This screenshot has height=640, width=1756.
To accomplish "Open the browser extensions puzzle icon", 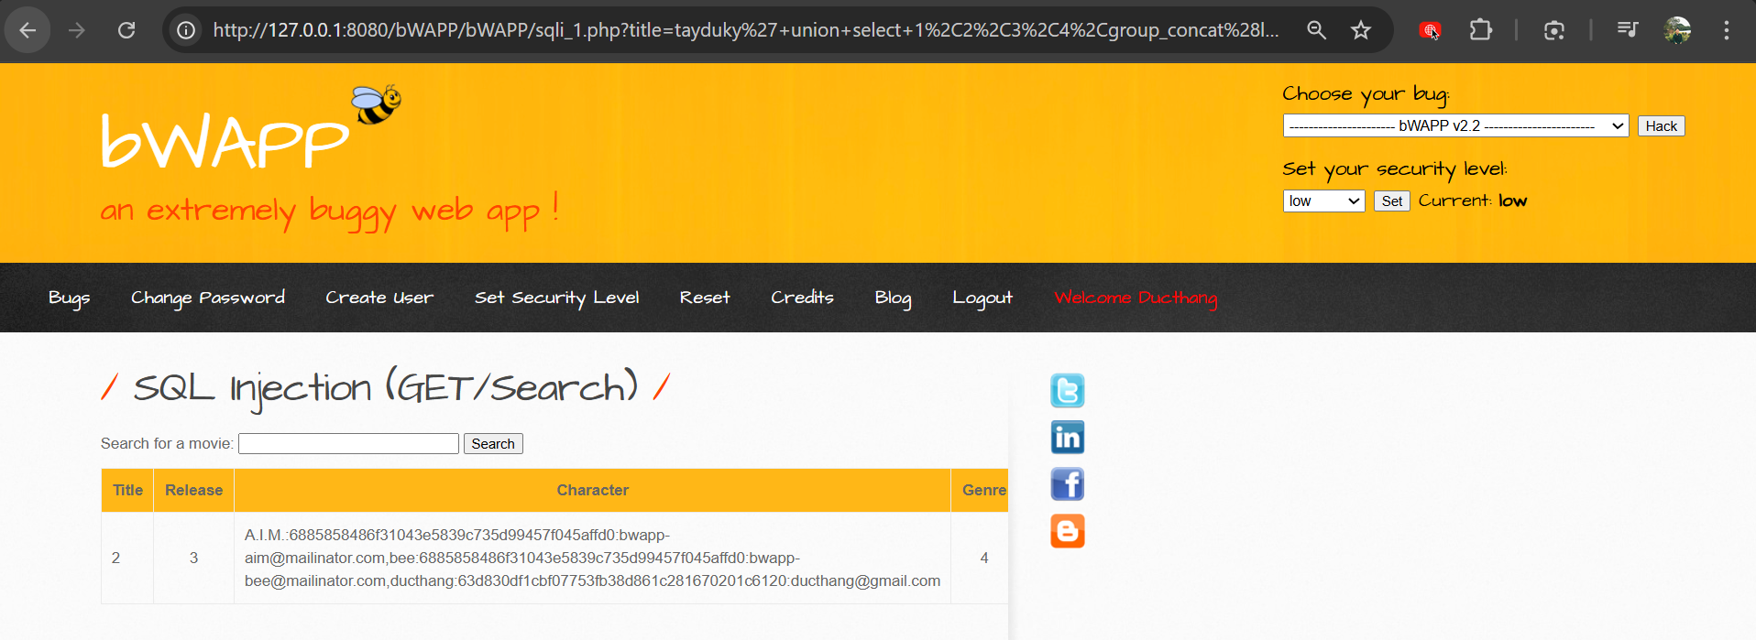I will [x=1480, y=30].
